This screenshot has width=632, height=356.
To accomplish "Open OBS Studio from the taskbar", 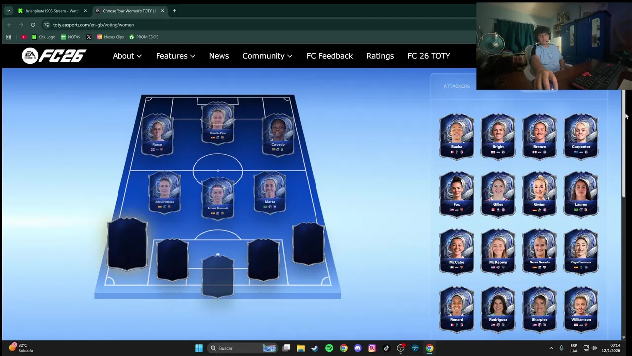I will (x=401, y=348).
